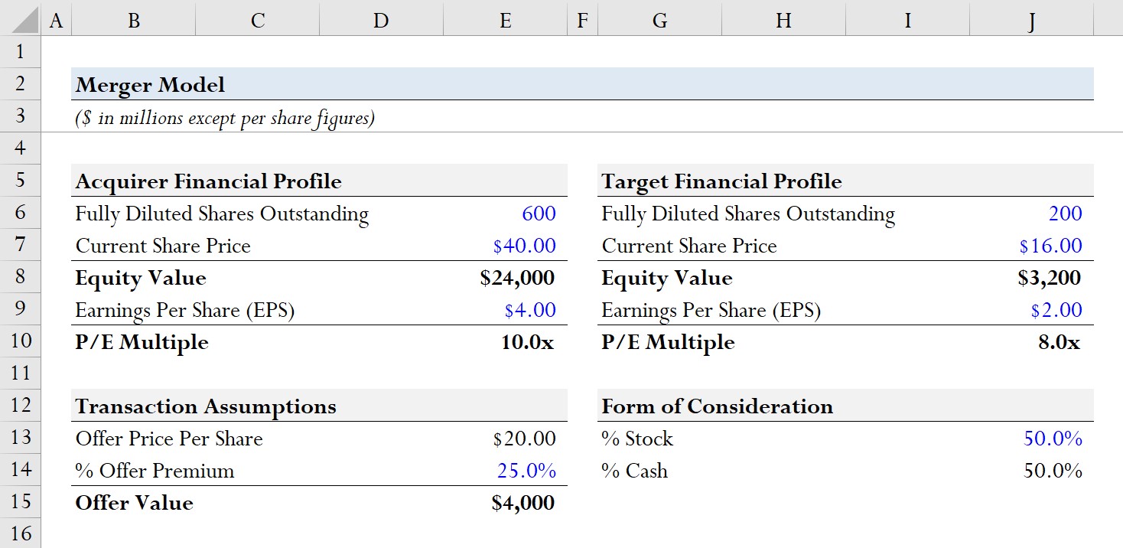Viewport: 1123px width, 548px height.
Task: Select acquirer shares outstanding value 600
Action: pyautogui.click(x=505, y=214)
